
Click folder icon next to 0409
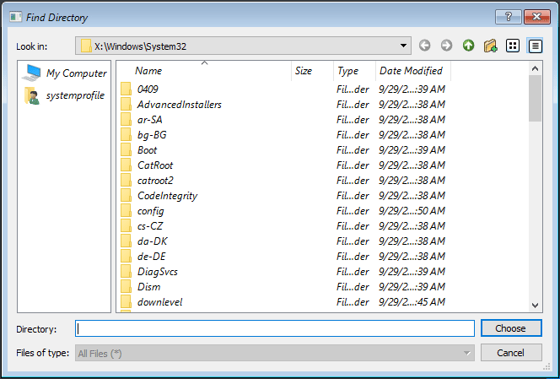(126, 89)
